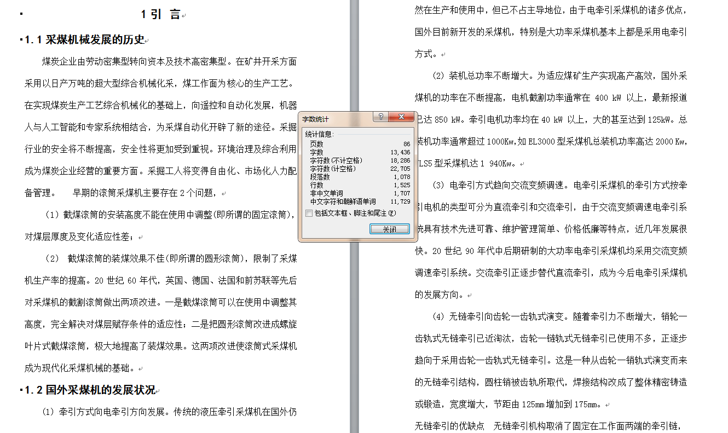Click the paragraph count value 1,078

(x=402, y=177)
